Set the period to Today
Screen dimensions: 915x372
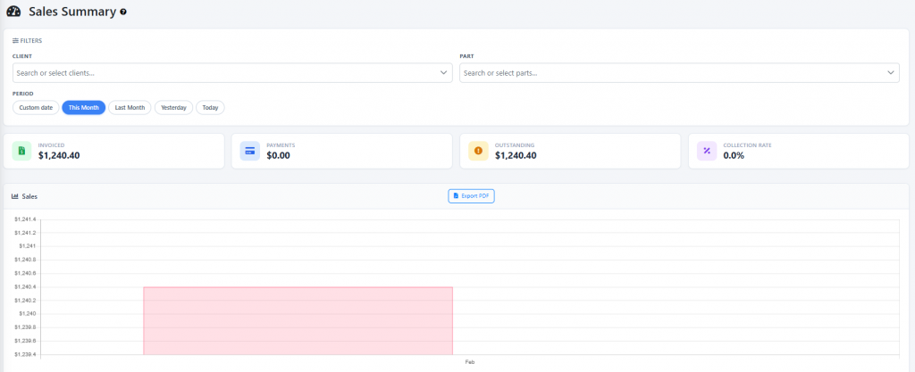(x=210, y=107)
